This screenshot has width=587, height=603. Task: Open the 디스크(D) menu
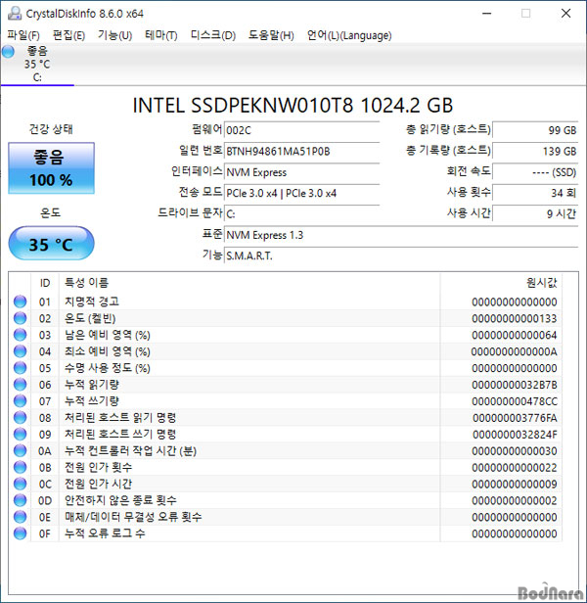click(x=213, y=36)
